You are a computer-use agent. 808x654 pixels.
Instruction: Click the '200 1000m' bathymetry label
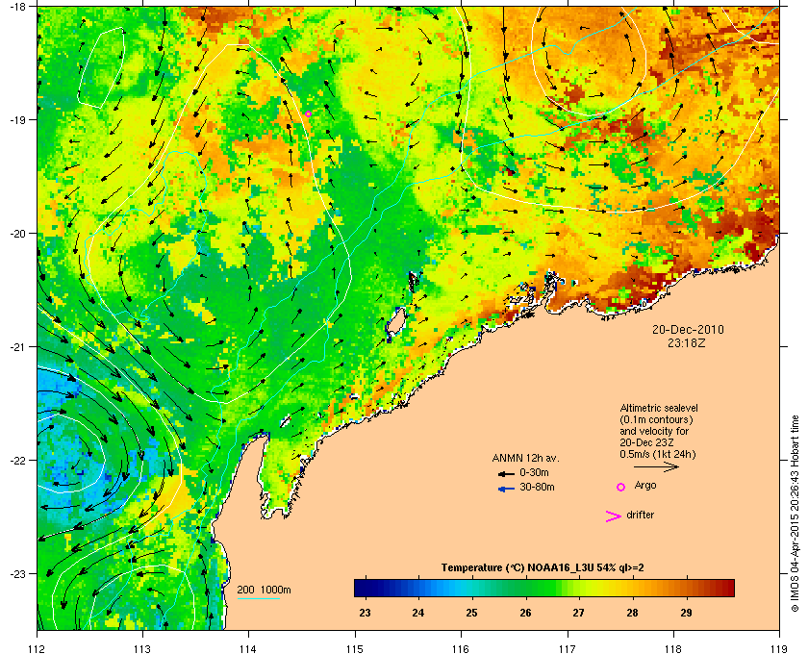[x=264, y=590]
